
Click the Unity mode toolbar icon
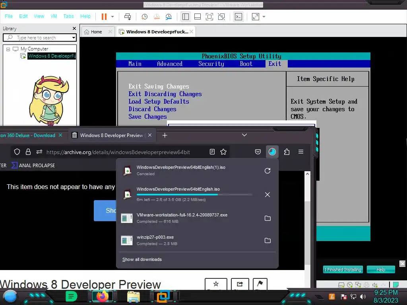[x=221, y=17]
